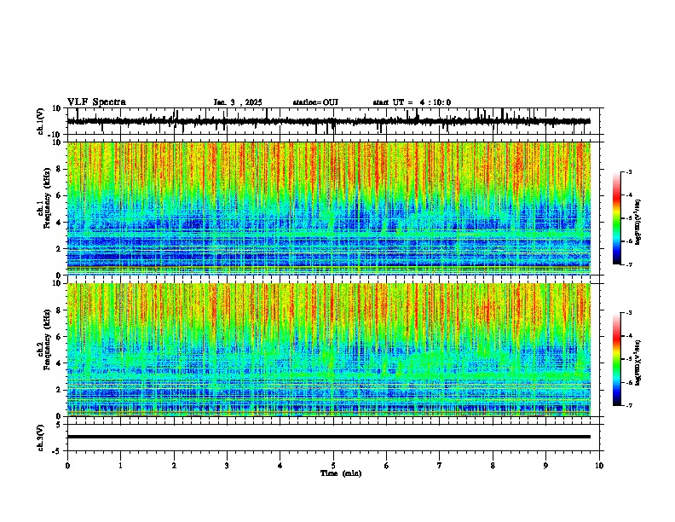Click the "VLF Spectra" plot title
675x522 pixels.
[97, 102]
